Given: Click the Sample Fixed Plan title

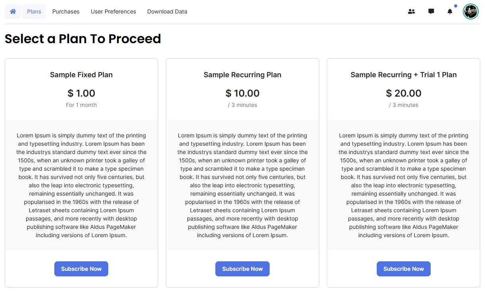Looking at the screenshot, I should [x=81, y=75].
